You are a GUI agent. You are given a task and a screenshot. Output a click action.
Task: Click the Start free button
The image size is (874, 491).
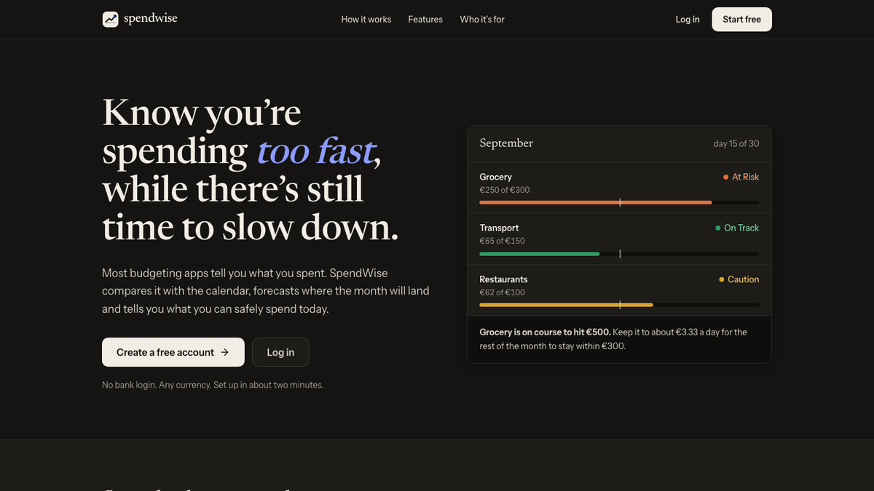tap(741, 20)
